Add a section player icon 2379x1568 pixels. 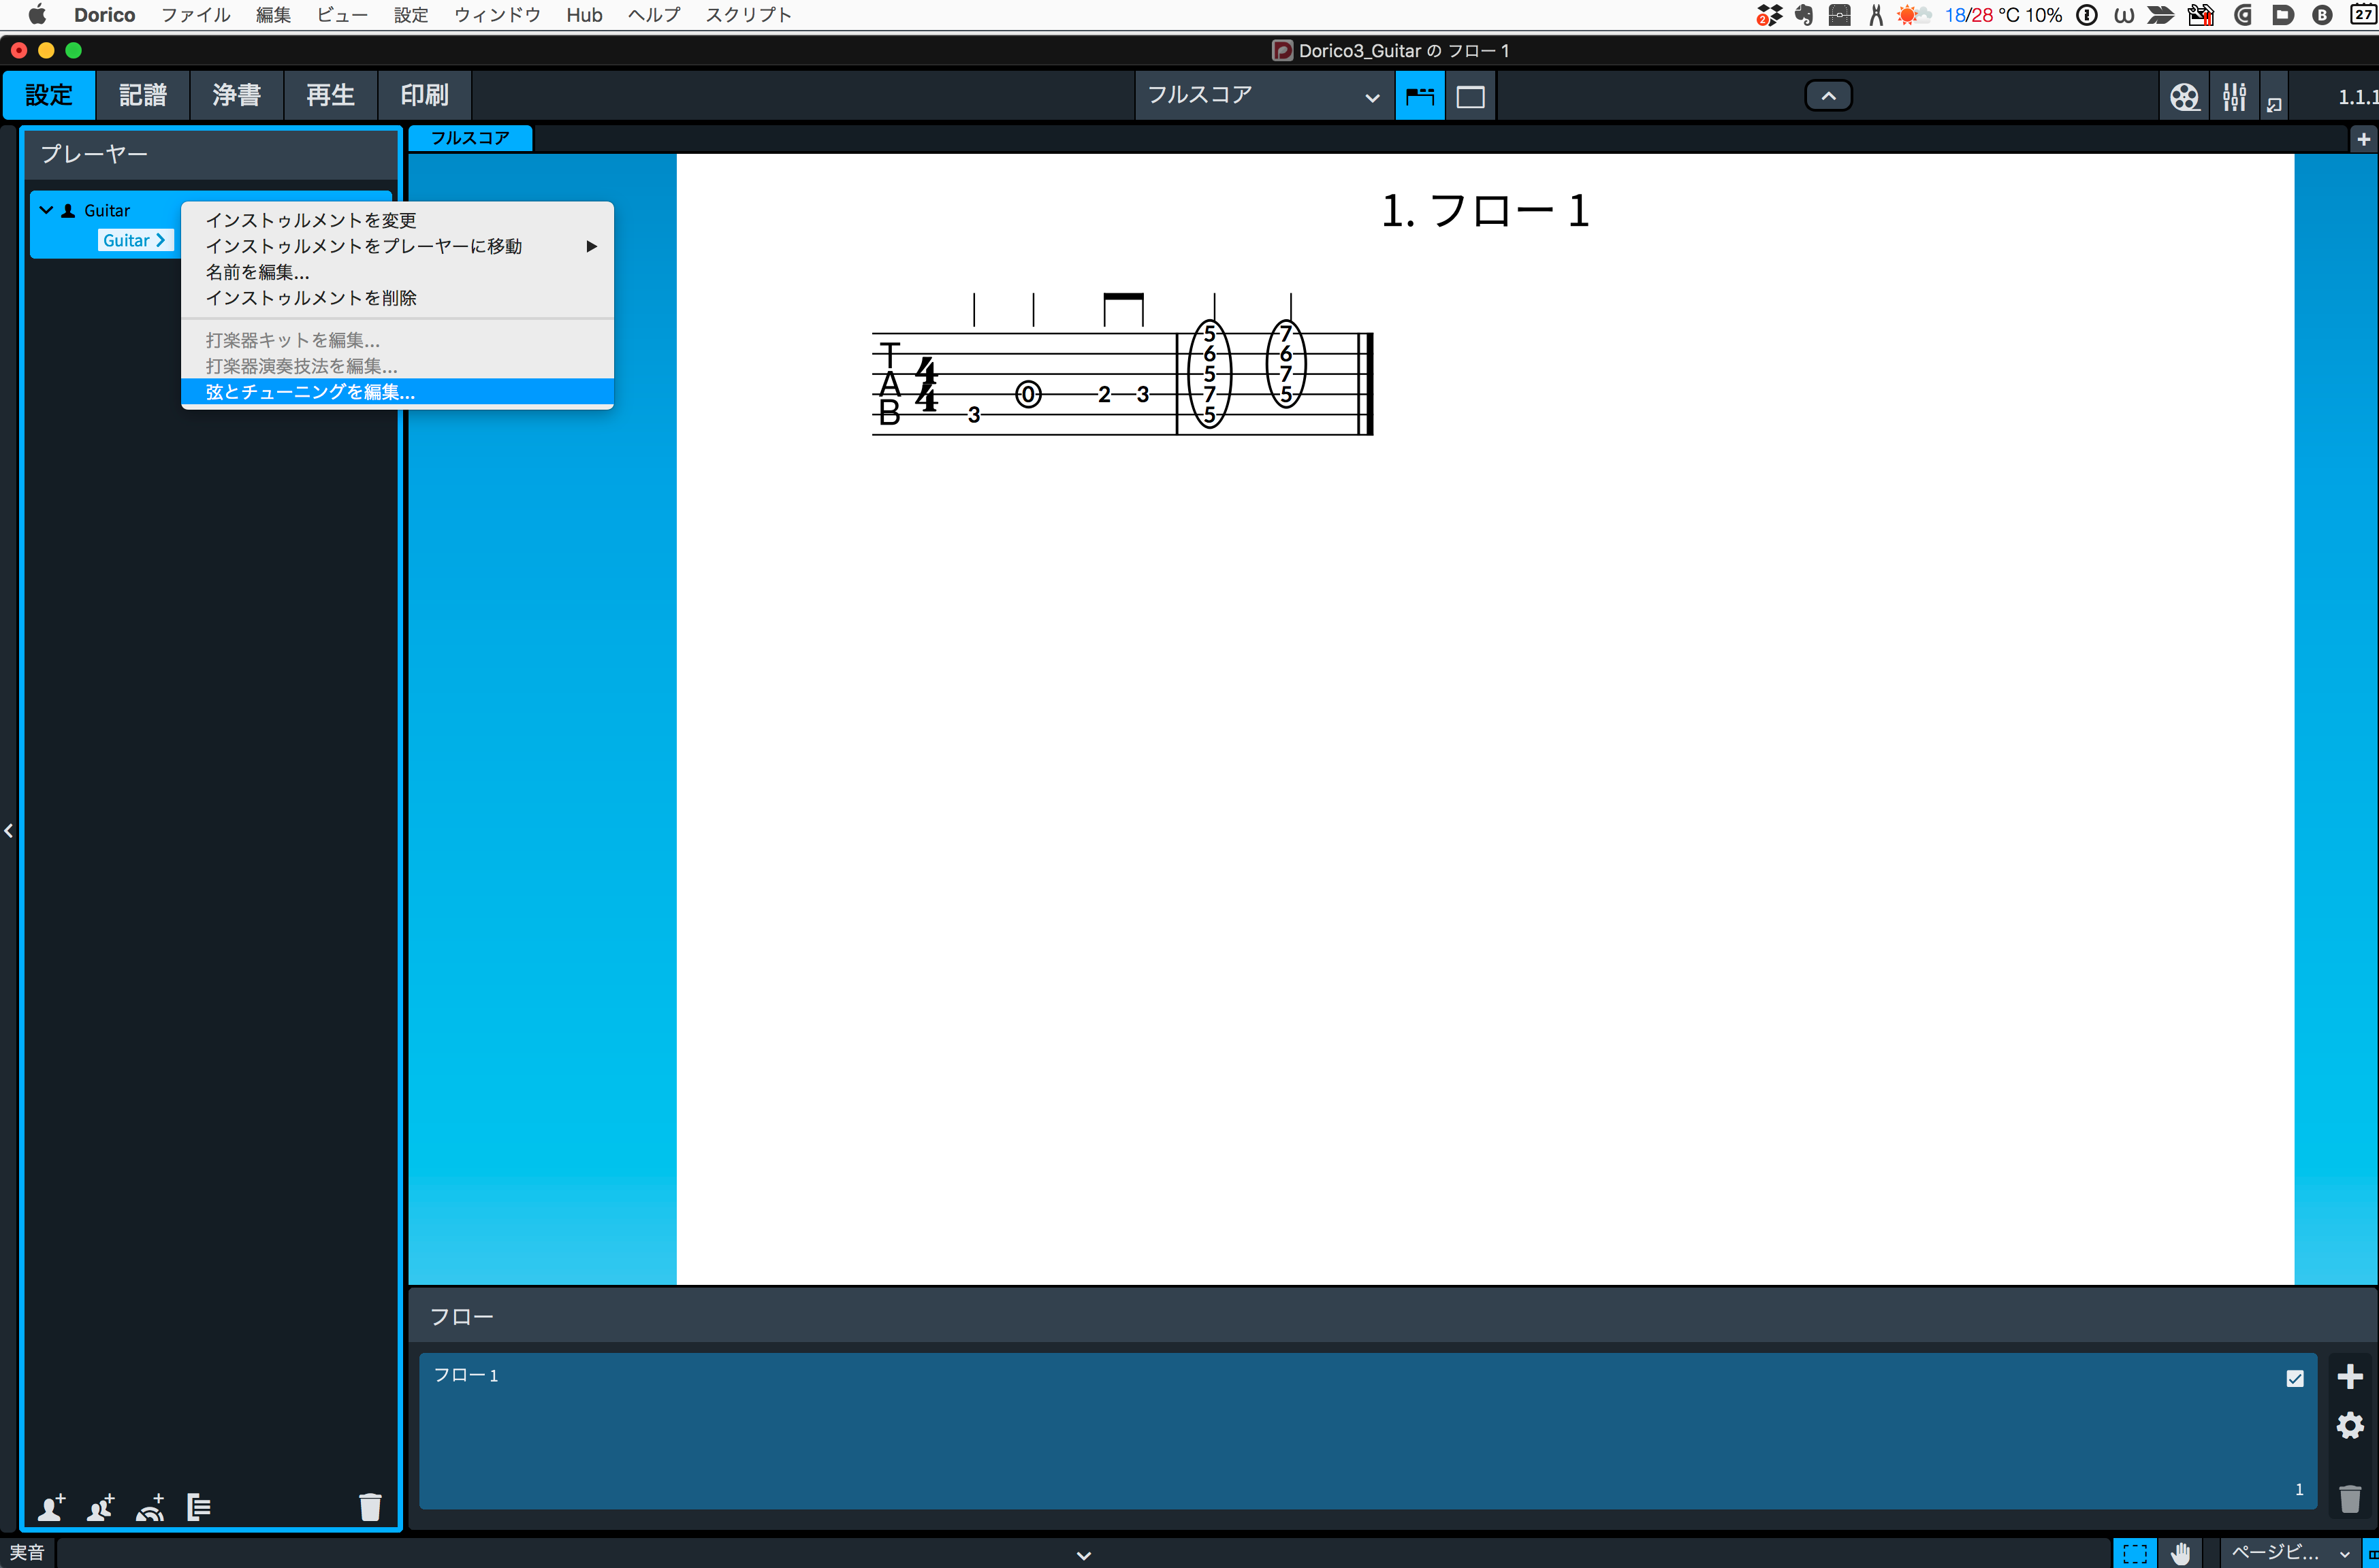100,1507
